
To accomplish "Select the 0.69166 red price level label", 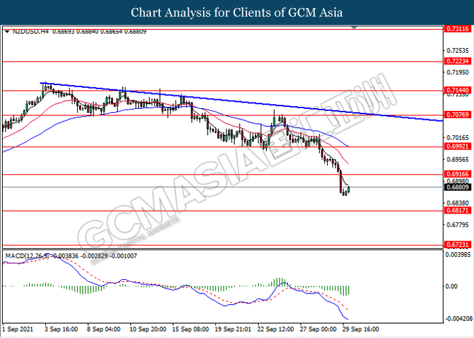I will coord(457,174).
